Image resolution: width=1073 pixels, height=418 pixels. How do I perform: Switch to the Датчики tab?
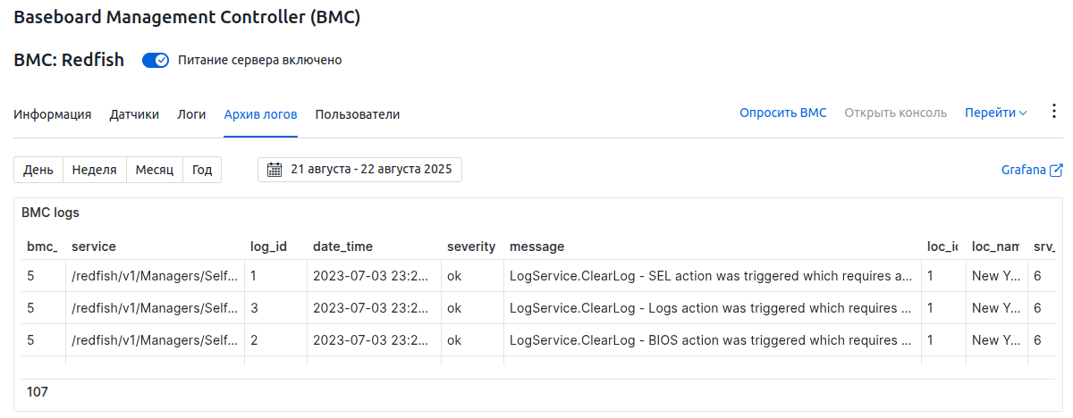click(x=134, y=114)
